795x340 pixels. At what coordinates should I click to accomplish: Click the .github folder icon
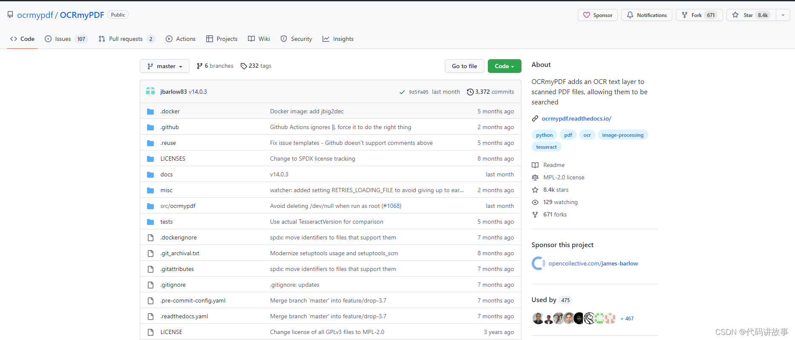click(x=150, y=127)
